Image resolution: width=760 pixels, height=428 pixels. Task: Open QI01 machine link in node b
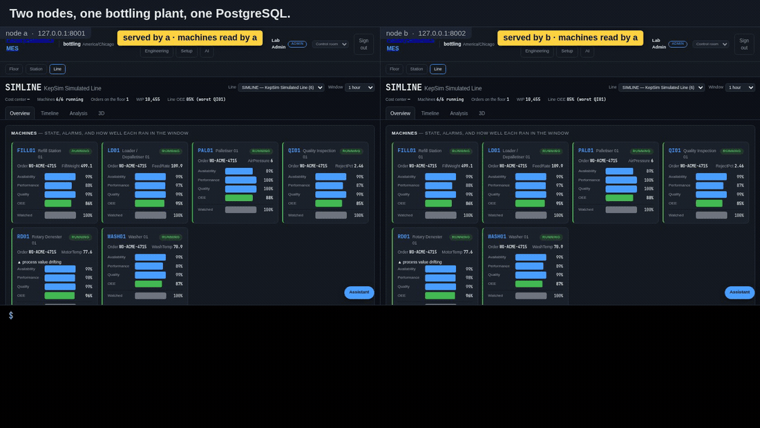click(675, 151)
